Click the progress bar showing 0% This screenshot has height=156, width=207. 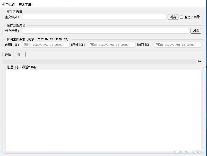click(99, 61)
